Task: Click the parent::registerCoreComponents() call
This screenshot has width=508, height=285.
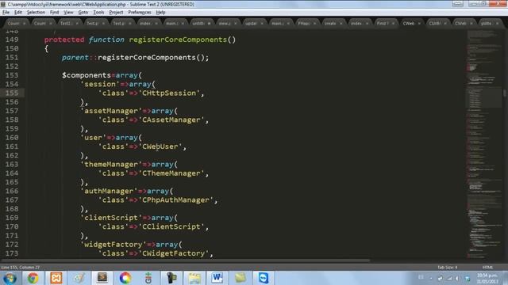Action: tap(135, 58)
